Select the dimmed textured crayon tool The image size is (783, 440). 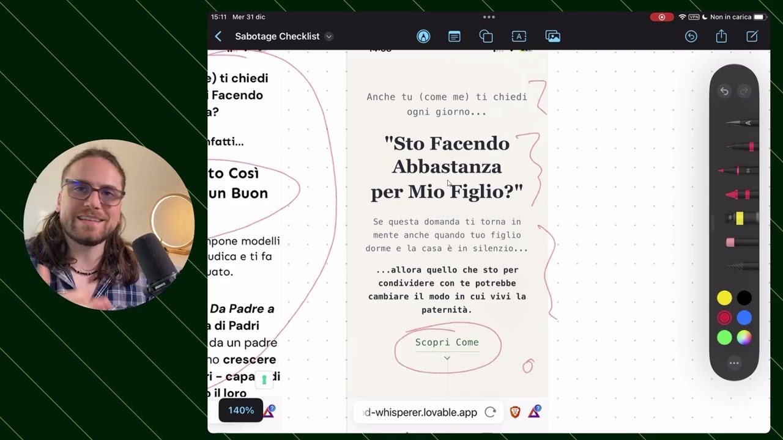(742, 266)
